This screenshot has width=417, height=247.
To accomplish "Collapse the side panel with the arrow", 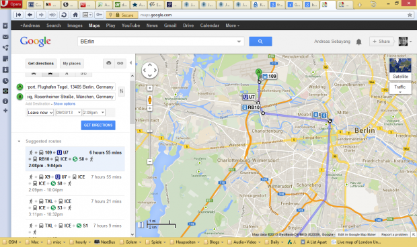I will click(130, 63).
